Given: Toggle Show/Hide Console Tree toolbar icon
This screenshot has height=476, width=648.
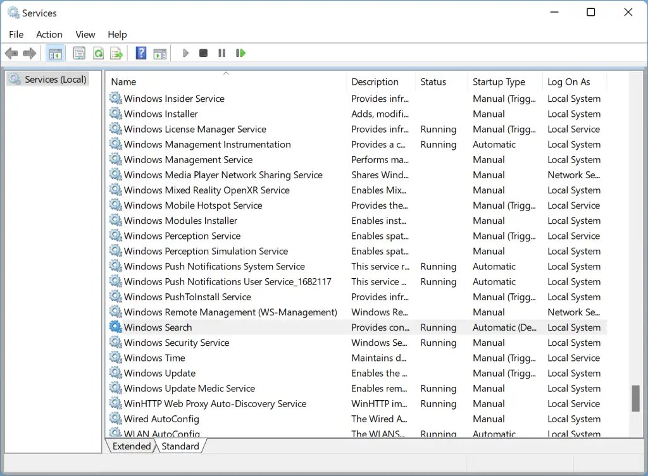Looking at the screenshot, I should point(55,53).
